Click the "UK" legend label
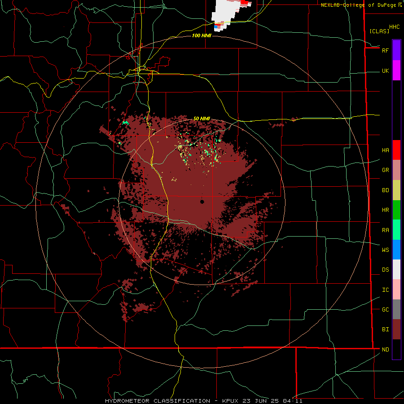 (x=385, y=71)
